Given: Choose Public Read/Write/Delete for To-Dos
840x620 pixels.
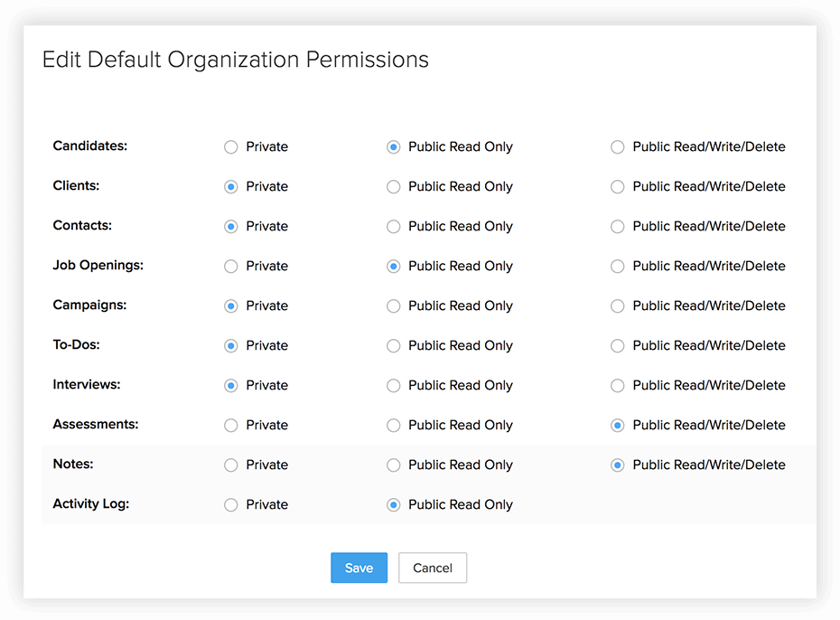Looking at the screenshot, I should [x=618, y=346].
